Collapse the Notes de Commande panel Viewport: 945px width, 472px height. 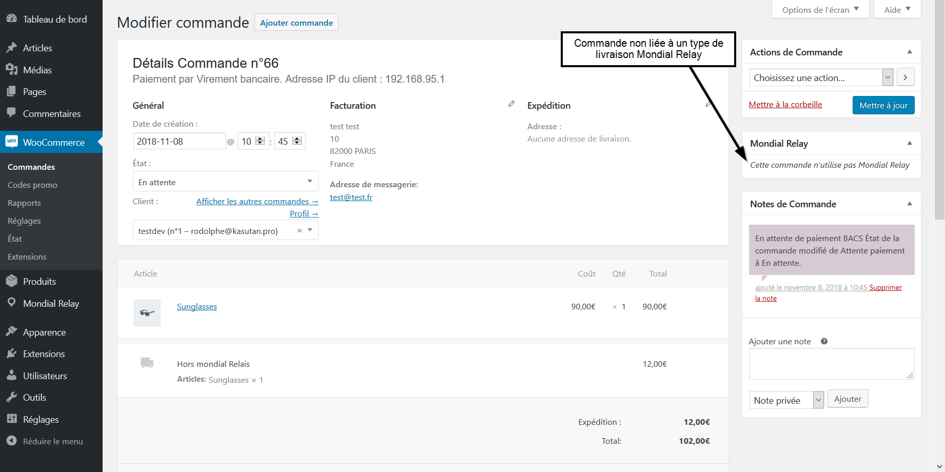point(909,204)
